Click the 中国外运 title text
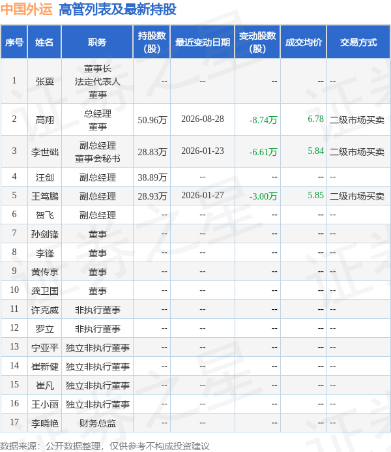 pos(27,9)
